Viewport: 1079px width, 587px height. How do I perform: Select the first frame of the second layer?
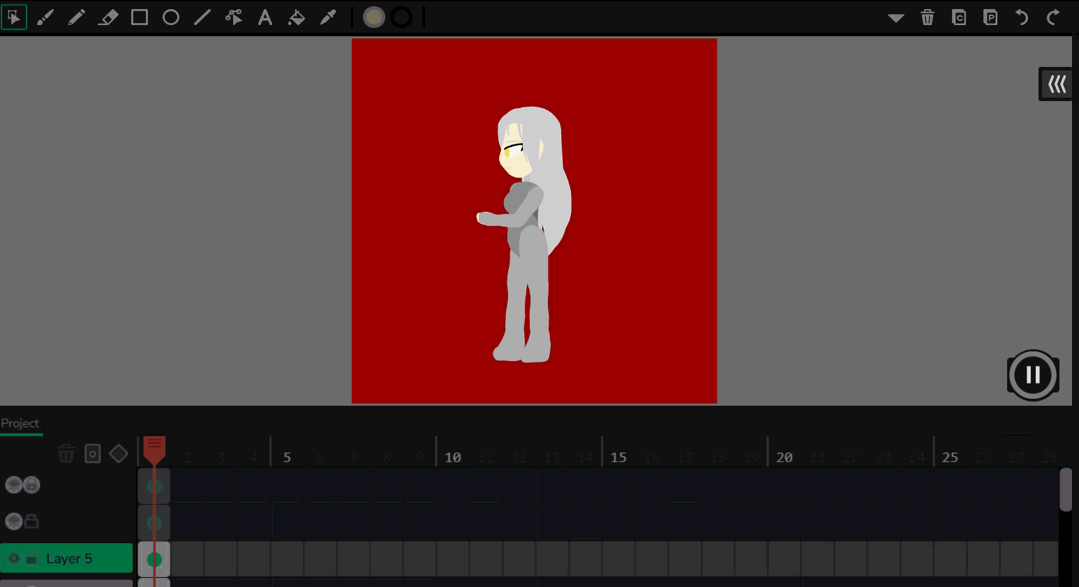pos(154,523)
